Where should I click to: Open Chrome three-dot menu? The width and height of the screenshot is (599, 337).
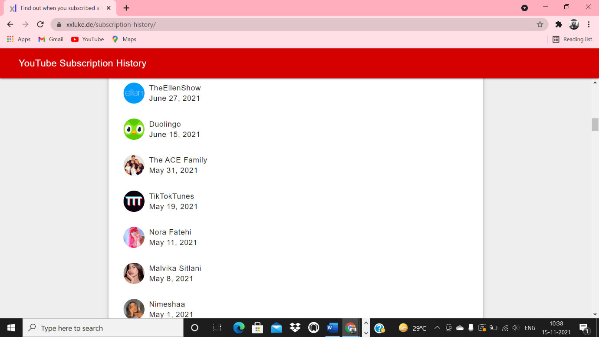[x=589, y=24]
